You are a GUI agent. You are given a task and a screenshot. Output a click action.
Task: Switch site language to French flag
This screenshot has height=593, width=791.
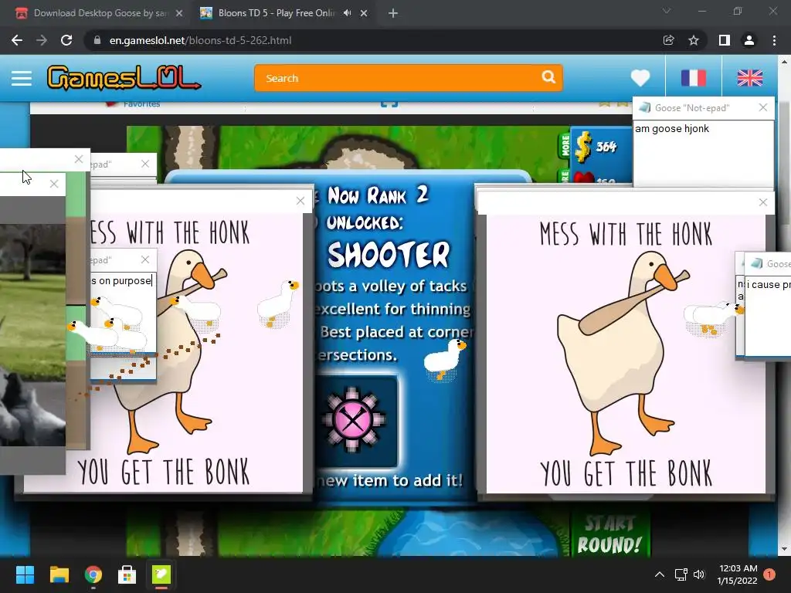[693, 78]
